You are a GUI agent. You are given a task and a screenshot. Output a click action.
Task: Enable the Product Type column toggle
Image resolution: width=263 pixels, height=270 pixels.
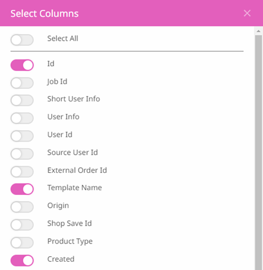coord(22,242)
